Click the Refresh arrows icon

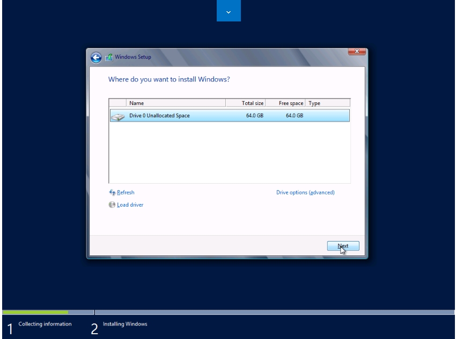tap(112, 192)
